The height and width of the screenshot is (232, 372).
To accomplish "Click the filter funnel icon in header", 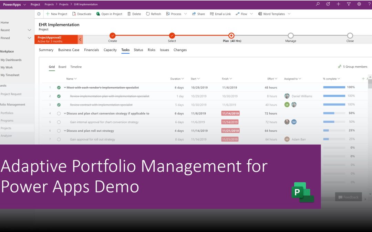I will pyautogui.click(x=349, y=4).
